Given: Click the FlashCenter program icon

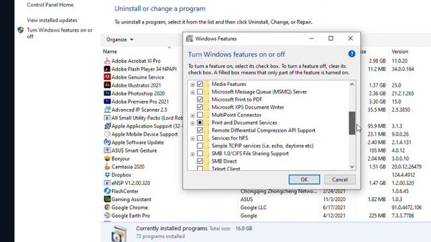Looking at the screenshot, I should (x=107, y=191).
